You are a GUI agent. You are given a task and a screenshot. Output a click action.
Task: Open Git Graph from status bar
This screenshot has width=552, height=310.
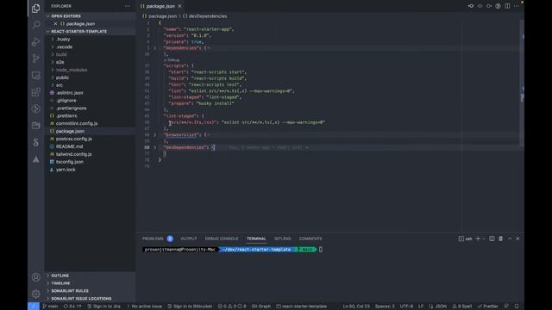click(261, 307)
